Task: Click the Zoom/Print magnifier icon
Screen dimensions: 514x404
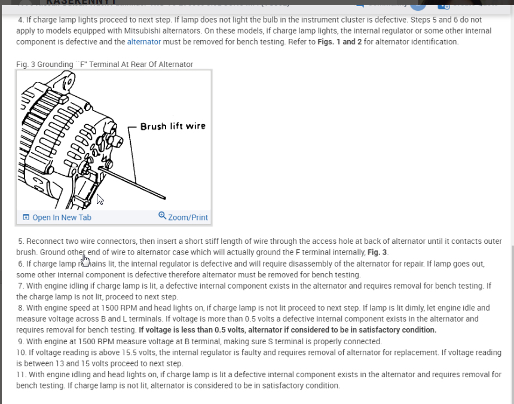Action: click(162, 216)
